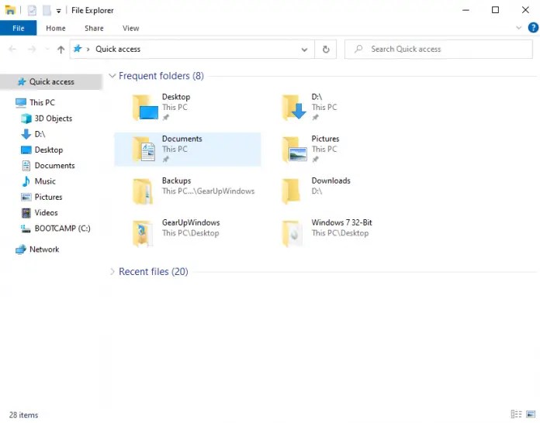The width and height of the screenshot is (540, 423).
Task: Maximize the File Explorer window
Action: tap(495, 10)
